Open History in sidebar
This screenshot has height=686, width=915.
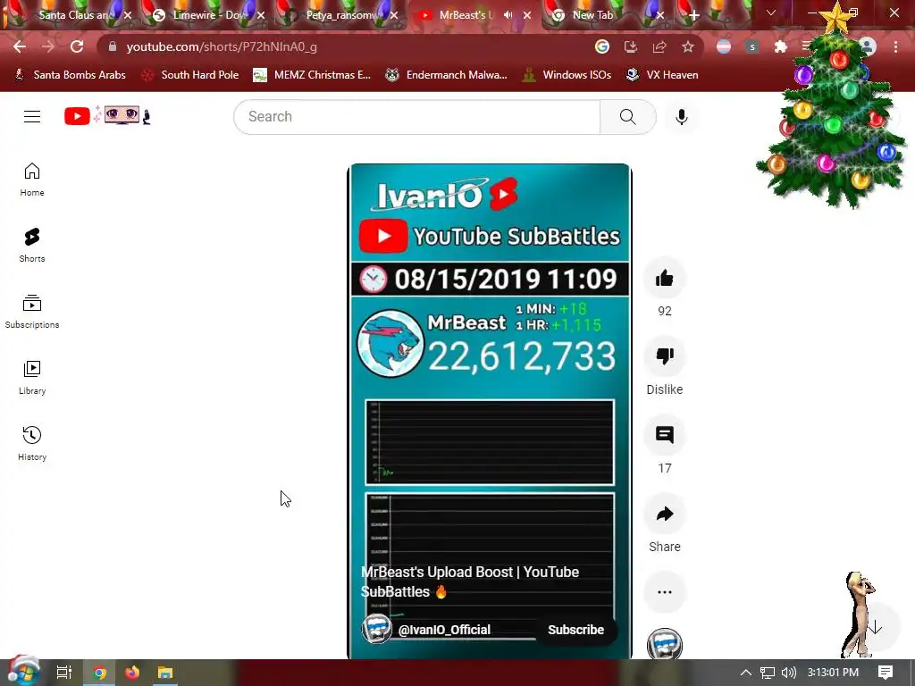(x=32, y=444)
